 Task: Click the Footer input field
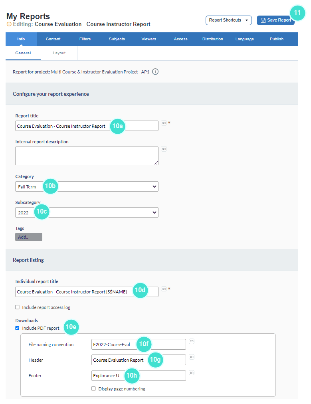click(139, 376)
